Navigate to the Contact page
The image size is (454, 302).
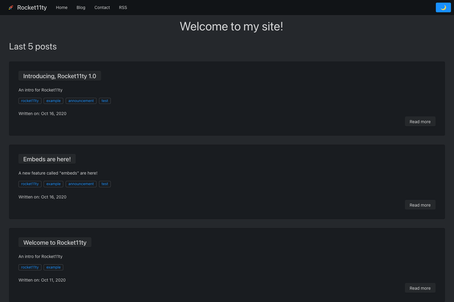(102, 7)
